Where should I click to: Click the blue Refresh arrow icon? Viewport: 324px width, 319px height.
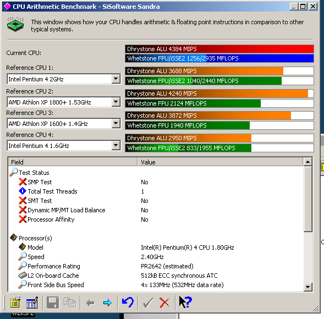[x=128, y=302]
